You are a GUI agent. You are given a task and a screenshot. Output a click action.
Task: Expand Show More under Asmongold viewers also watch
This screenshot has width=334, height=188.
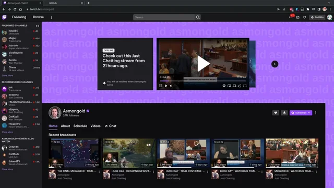(7, 169)
